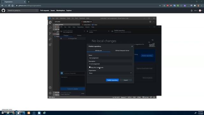Screen dimensions: 204x115
Task: Click the UTF-8 encoding in status bar
Action: [x=129, y=97]
